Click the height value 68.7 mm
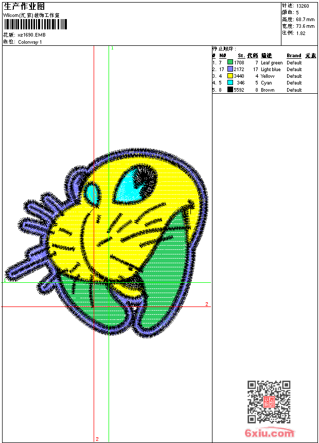 305,20
